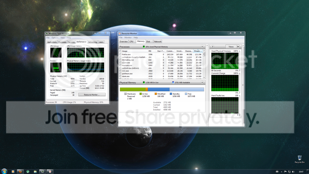The image size is (309, 174).
Task: Select all processes with the Image header checkbox
Action: (x=120, y=51)
